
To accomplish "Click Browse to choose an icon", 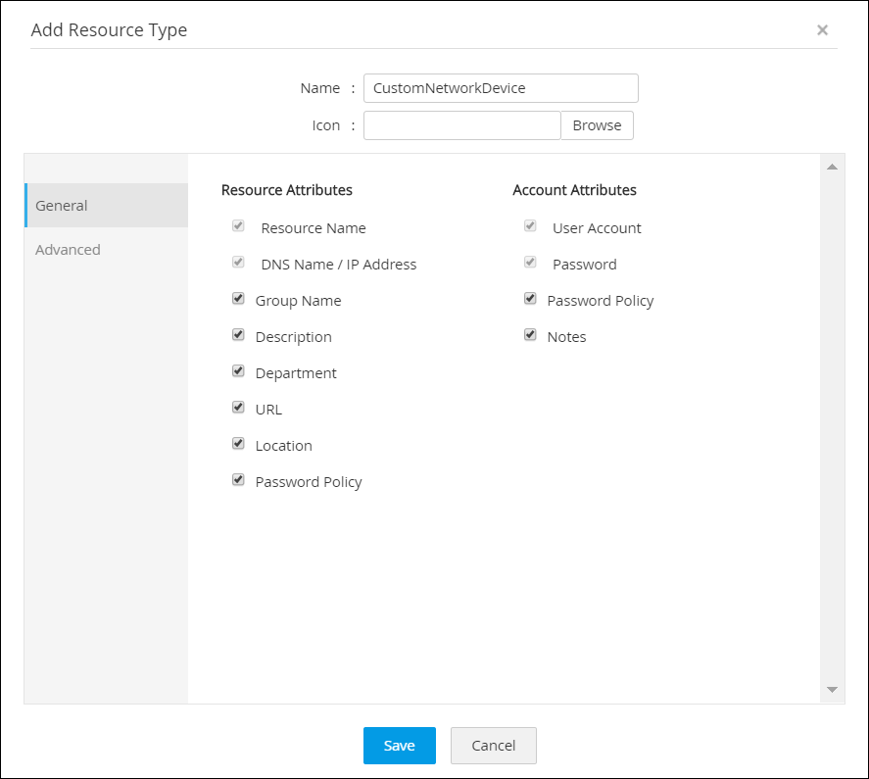I will 597,125.
